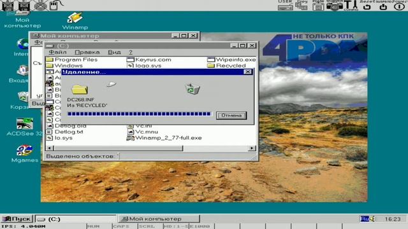Open the Mgames desktop icon
The height and width of the screenshot is (229, 408).
[25, 154]
